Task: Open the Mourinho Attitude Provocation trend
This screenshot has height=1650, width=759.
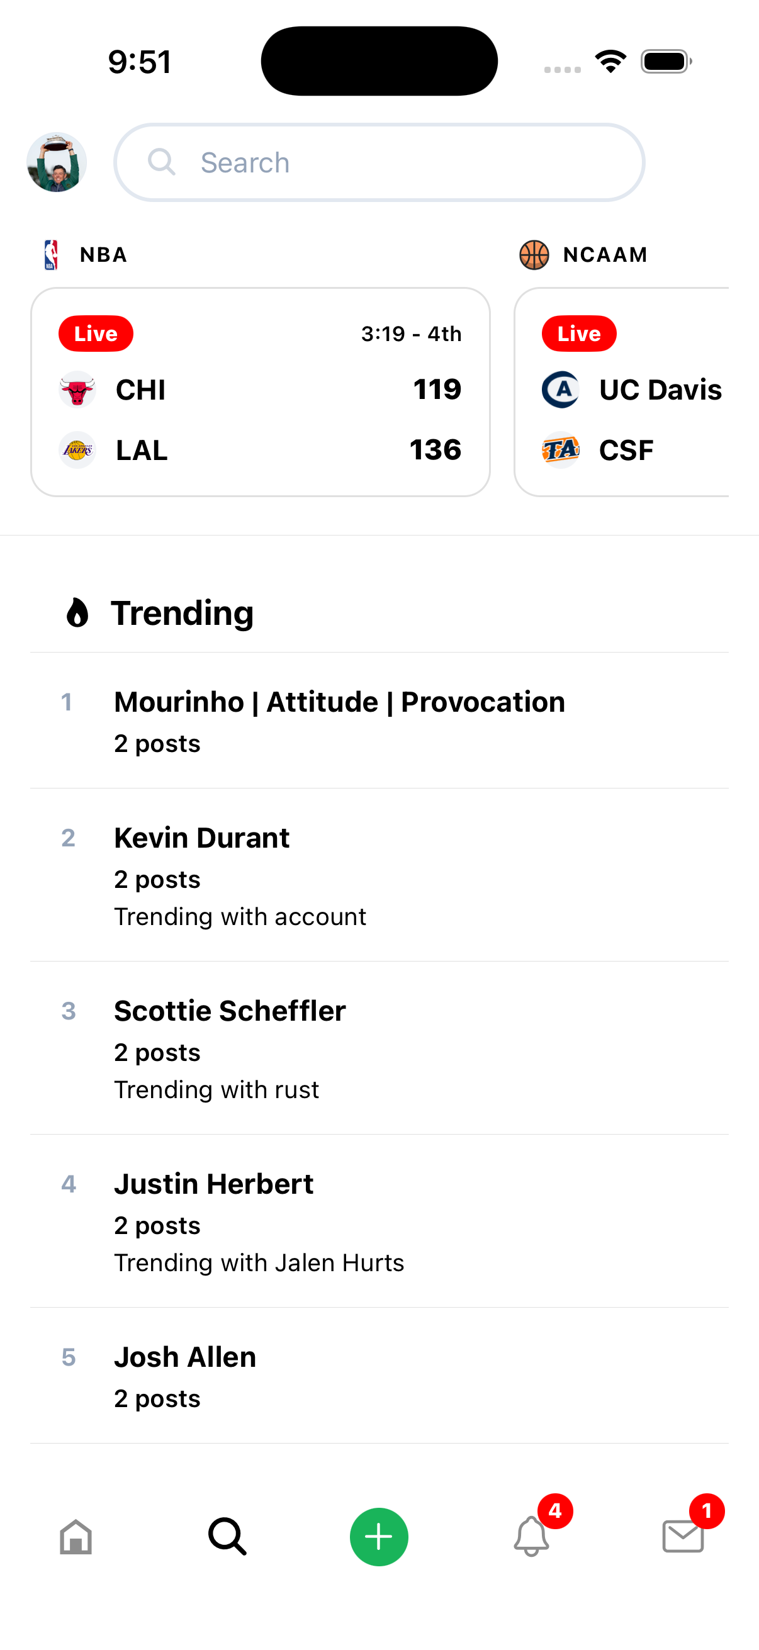Action: point(379,721)
